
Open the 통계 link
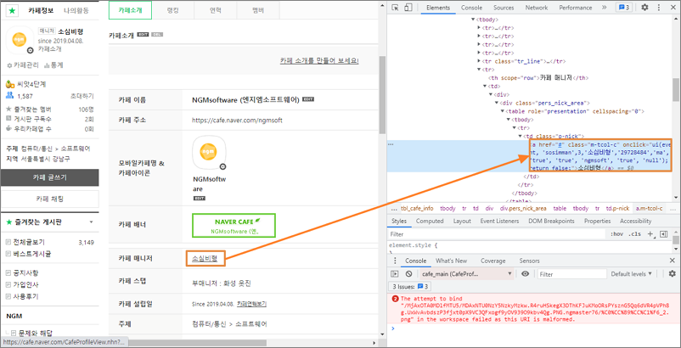tap(53, 65)
